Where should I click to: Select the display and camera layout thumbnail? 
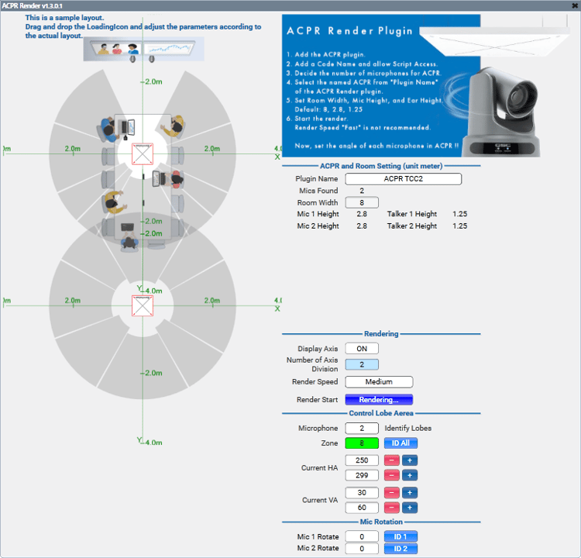coord(144,50)
